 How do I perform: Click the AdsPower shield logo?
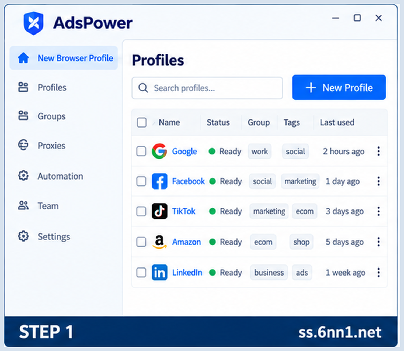33,23
